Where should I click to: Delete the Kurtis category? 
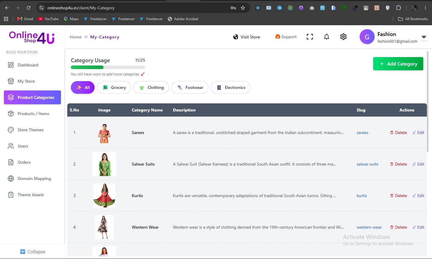click(399, 196)
